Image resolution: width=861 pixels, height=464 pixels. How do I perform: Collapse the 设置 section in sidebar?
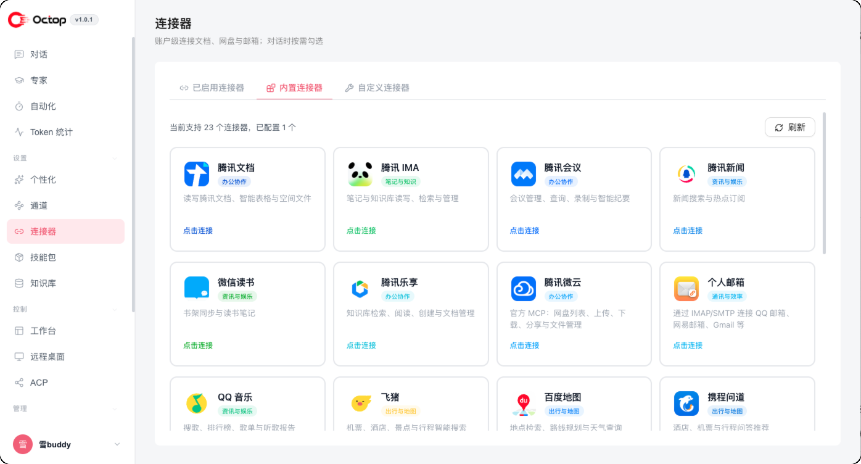tap(114, 158)
